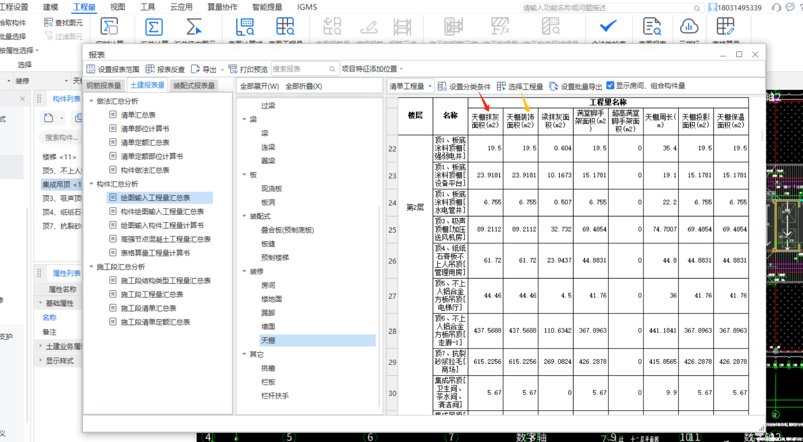Open the 云应用 ribbon tab

[x=181, y=7]
